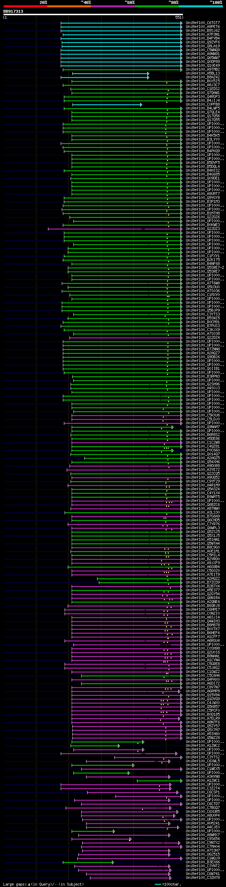Select the UniRef100_C3YTS2 label
The image size is (226, 887).
203,757
